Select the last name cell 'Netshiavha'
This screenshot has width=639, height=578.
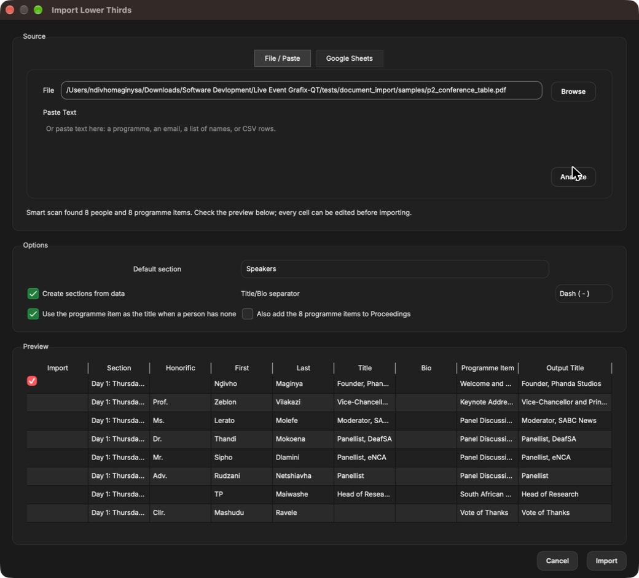tap(303, 476)
